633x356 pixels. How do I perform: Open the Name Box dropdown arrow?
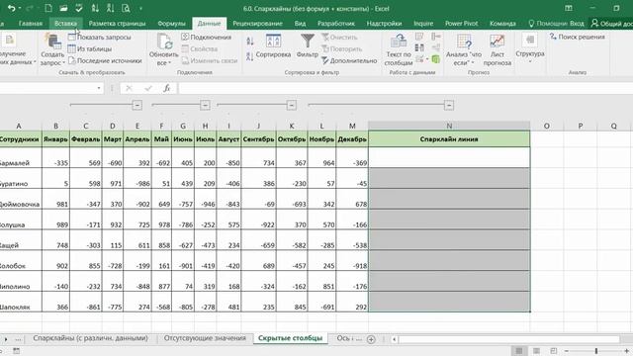[99, 88]
